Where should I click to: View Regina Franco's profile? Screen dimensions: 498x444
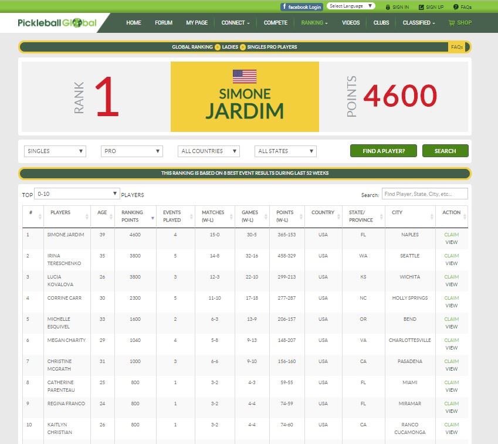[451, 411]
